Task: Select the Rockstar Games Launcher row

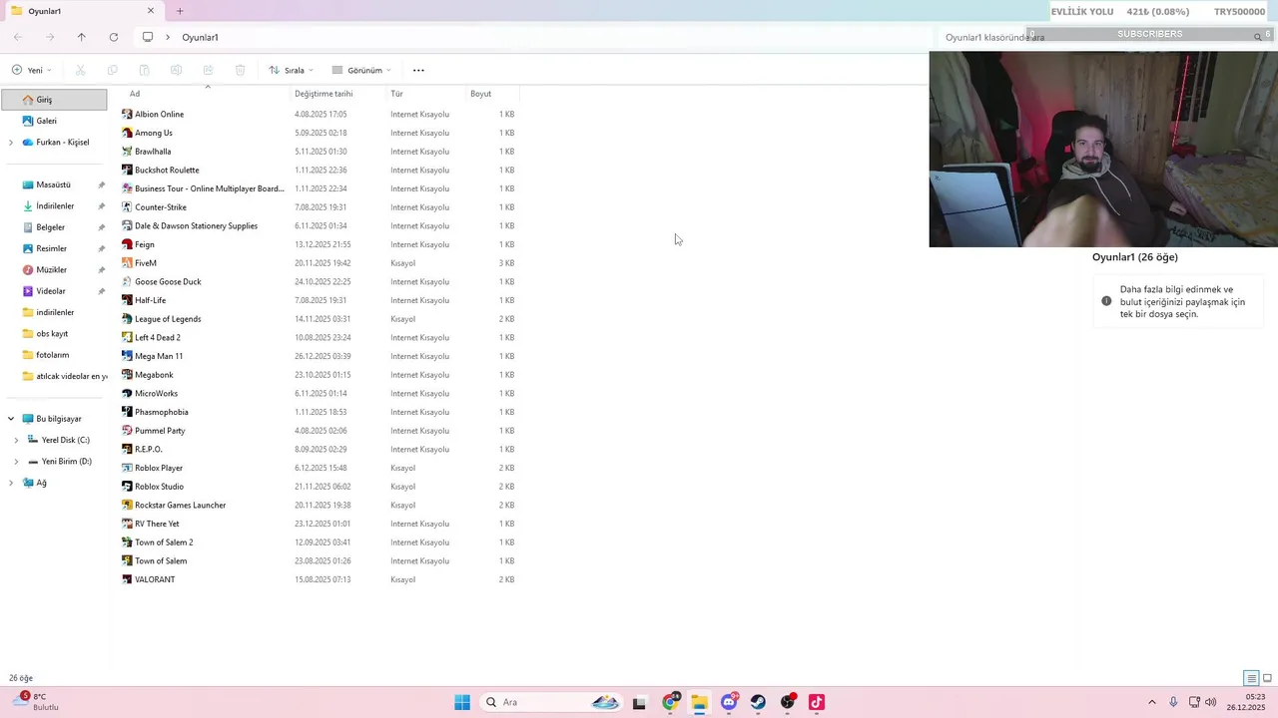Action: pyautogui.click(x=319, y=506)
